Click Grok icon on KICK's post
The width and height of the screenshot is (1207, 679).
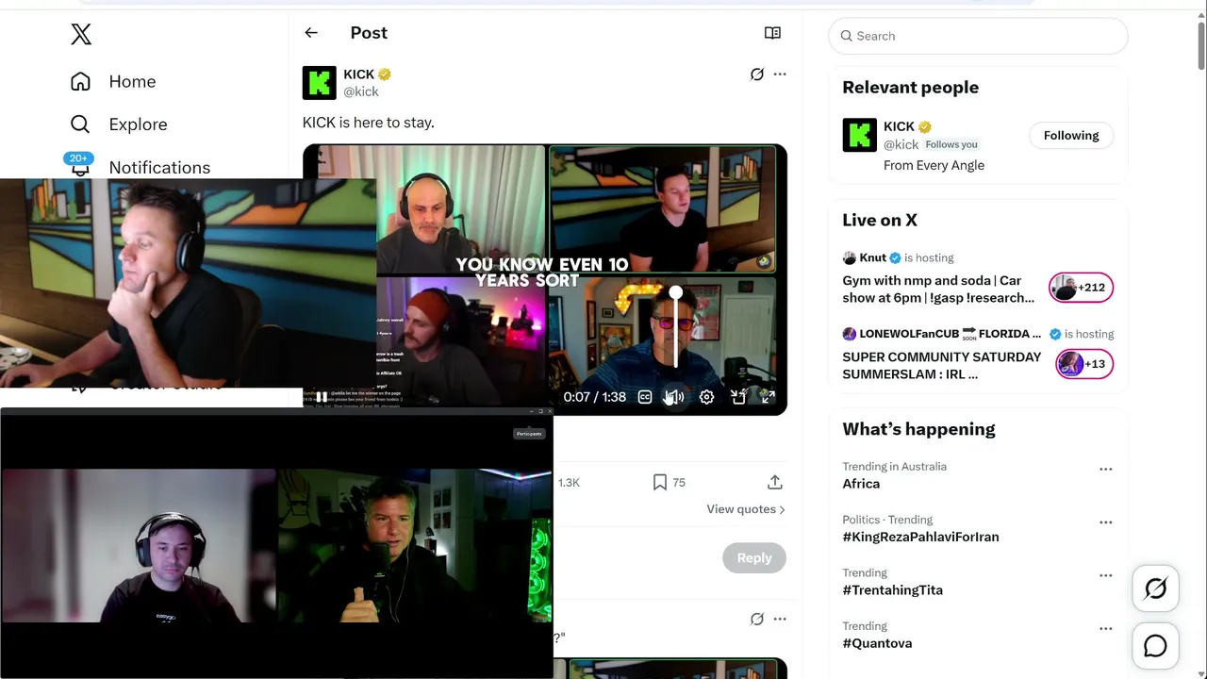[756, 75]
